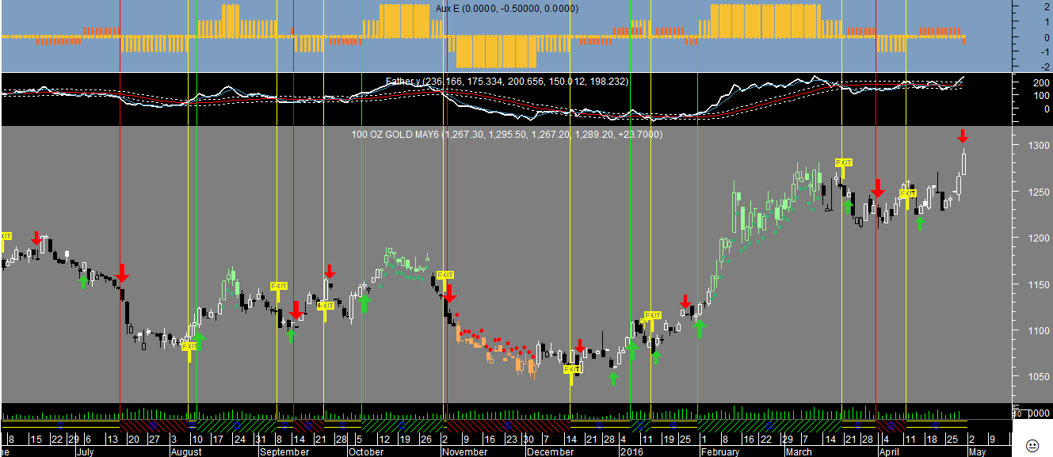
Task: Click the March label on the date axis
Action: pos(798,451)
